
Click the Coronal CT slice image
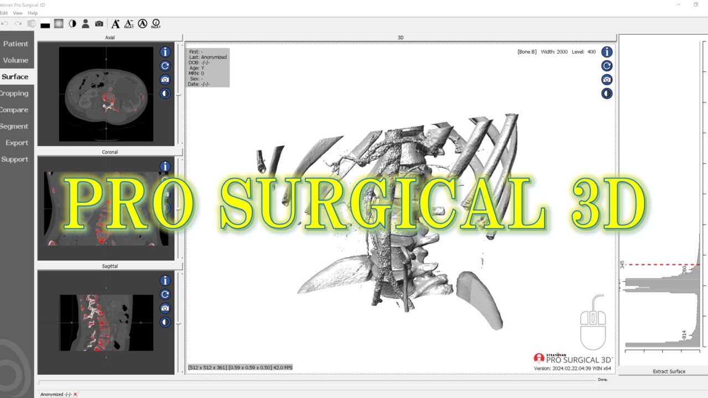[x=106, y=209]
